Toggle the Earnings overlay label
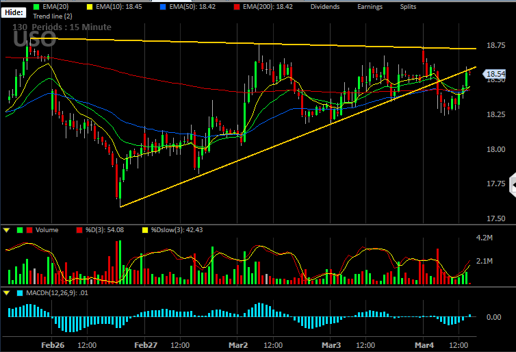The height and width of the screenshot is (352, 516). pyautogui.click(x=370, y=7)
